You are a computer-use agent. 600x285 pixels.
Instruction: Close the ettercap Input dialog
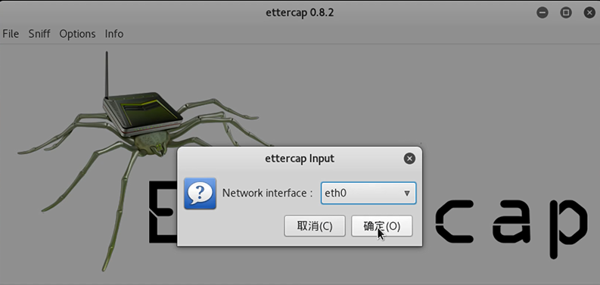pos(409,159)
